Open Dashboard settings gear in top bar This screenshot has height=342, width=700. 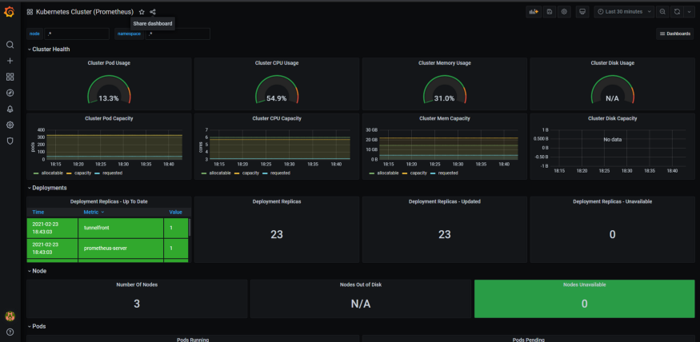pyautogui.click(x=564, y=12)
